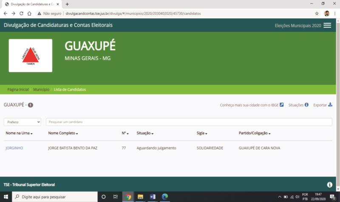Open the Windows Start menu

pyautogui.click(x=6, y=197)
